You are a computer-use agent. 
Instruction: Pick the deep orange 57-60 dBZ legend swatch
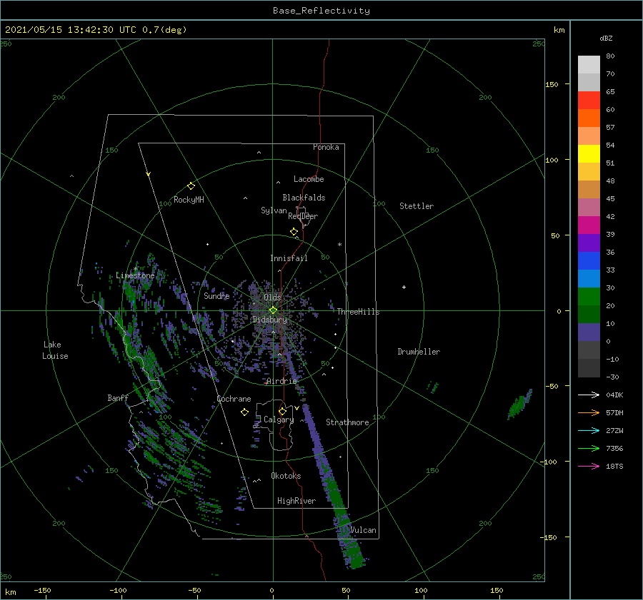[589, 118]
